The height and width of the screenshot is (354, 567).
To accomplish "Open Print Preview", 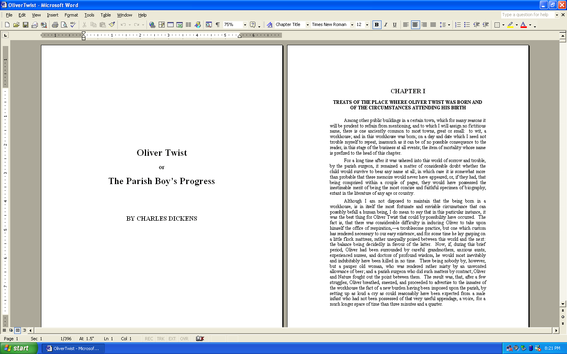I will tap(64, 25).
